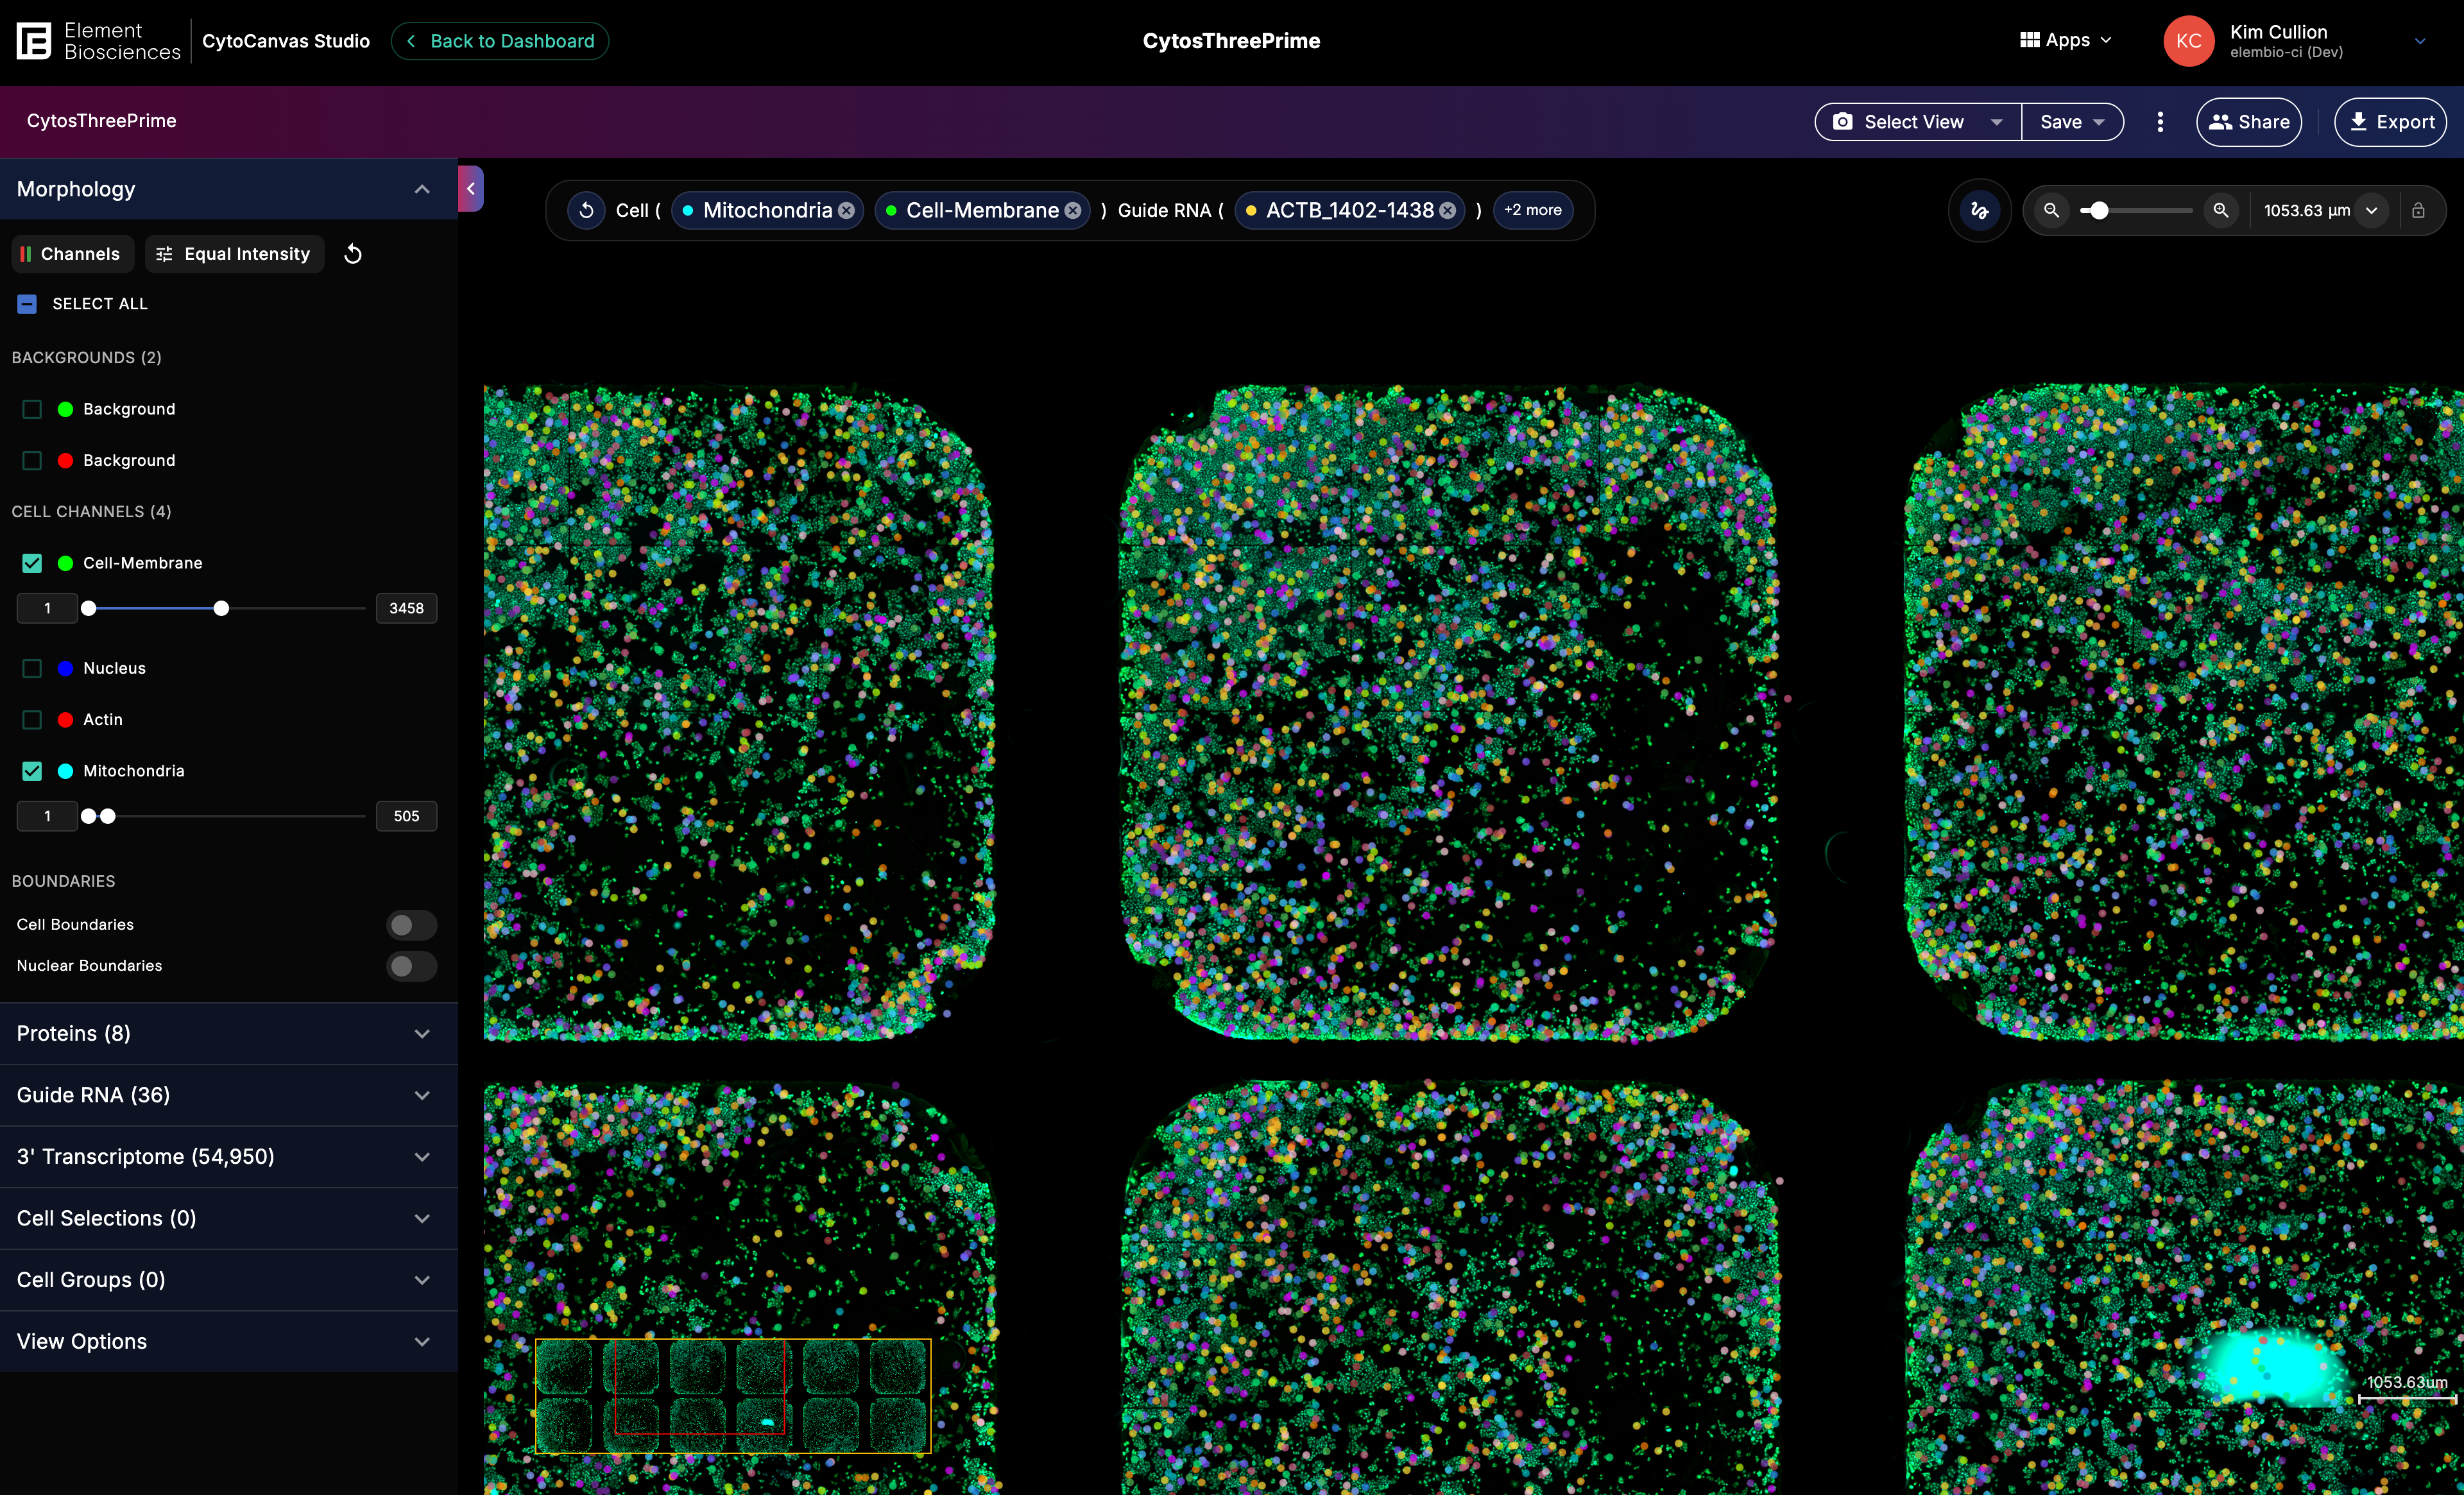
Task: Click the Mitochondria upper intensity slider handle
Action: tap(108, 816)
